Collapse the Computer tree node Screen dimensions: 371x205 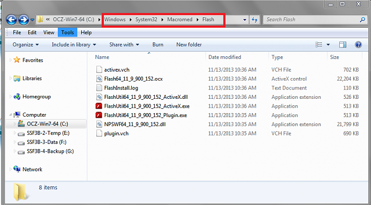click(x=10, y=115)
